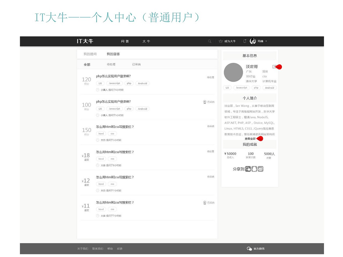Click the Javascript tag in the 120-point question
The width and height of the screenshot is (343, 257).
pyautogui.click(x=114, y=84)
